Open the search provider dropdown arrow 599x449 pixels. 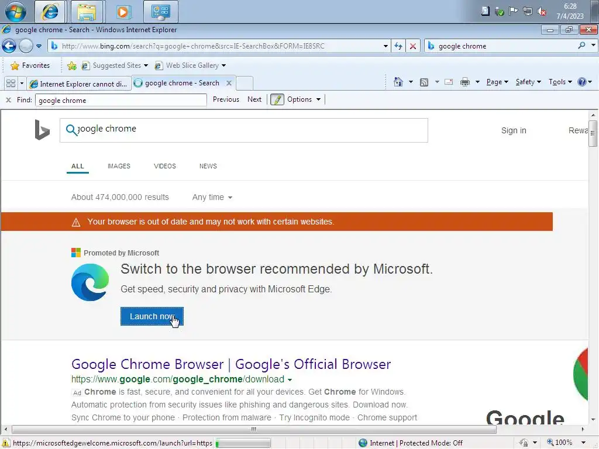coord(593,46)
